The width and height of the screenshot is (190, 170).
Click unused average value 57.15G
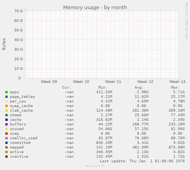(x=141, y=129)
